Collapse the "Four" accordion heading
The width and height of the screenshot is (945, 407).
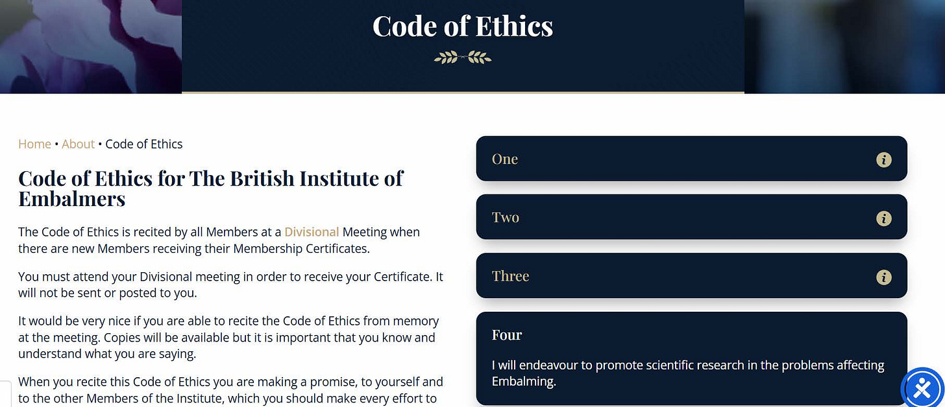tap(507, 335)
